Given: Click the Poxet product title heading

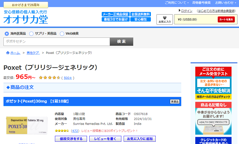Looking at the screenshot, I should coord(50,67).
